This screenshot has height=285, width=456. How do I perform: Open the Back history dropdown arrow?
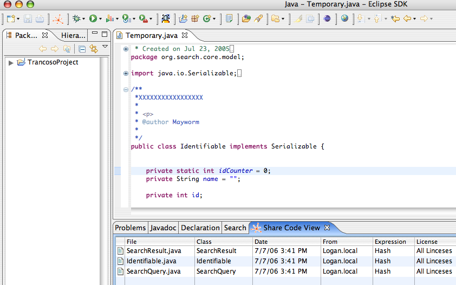pyautogui.click(x=414, y=19)
